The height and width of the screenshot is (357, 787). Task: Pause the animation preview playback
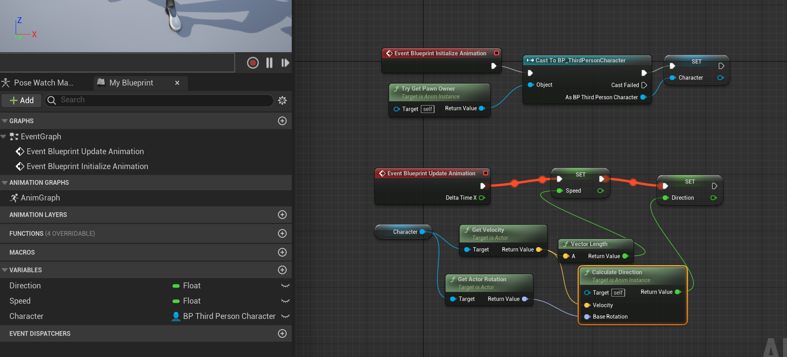pyautogui.click(x=269, y=63)
